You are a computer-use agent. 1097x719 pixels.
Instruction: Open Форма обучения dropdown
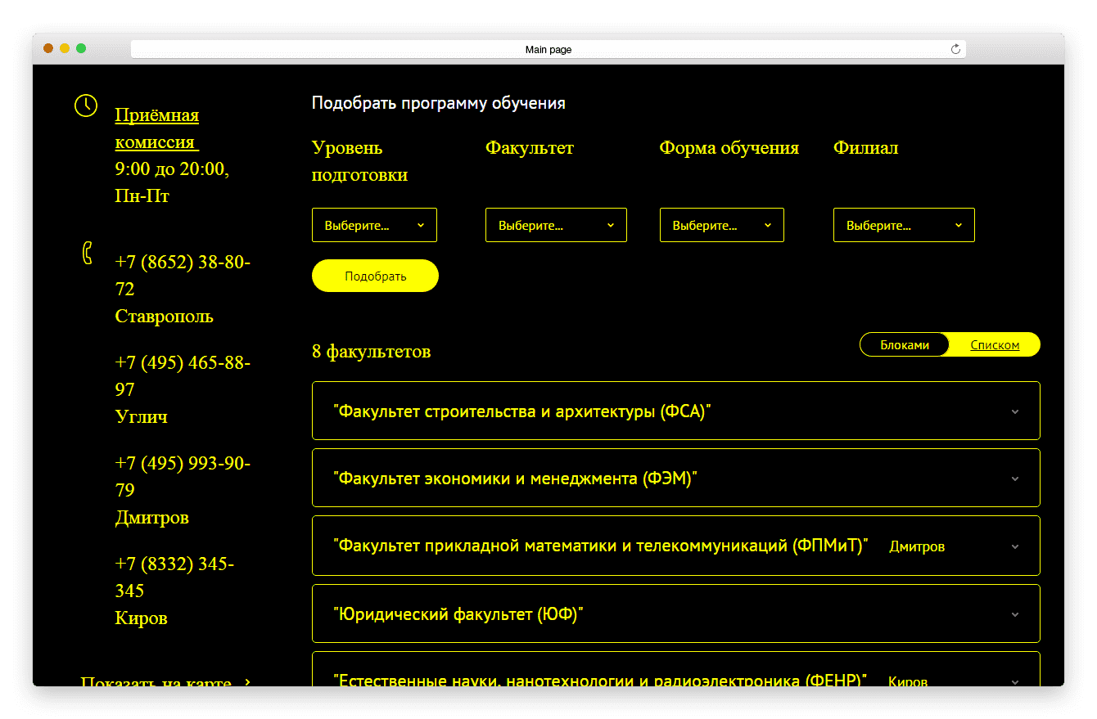722,225
